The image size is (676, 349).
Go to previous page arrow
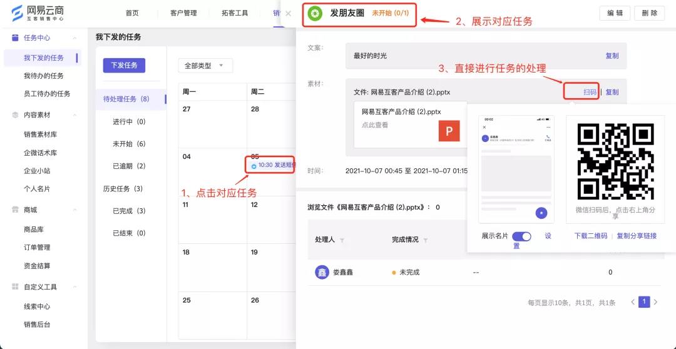click(x=633, y=302)
